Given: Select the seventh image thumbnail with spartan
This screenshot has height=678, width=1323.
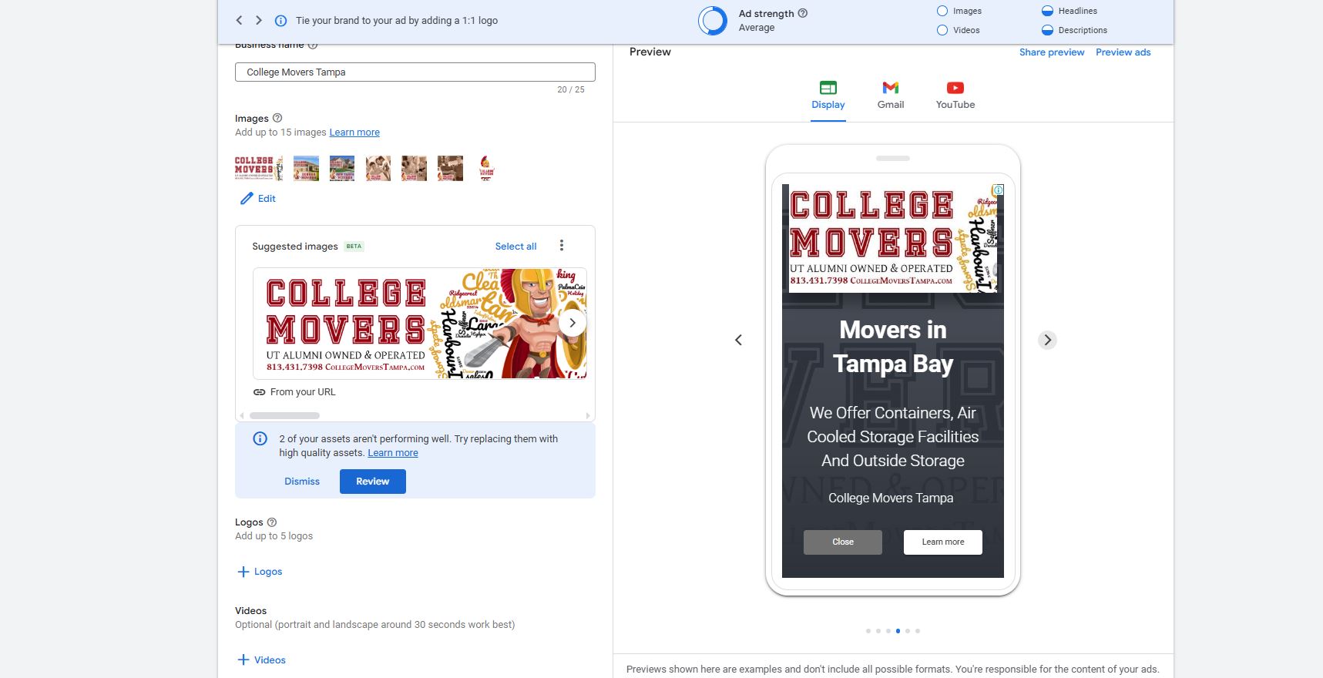Looking at the screenshot, I should click(x=486, y=168).
